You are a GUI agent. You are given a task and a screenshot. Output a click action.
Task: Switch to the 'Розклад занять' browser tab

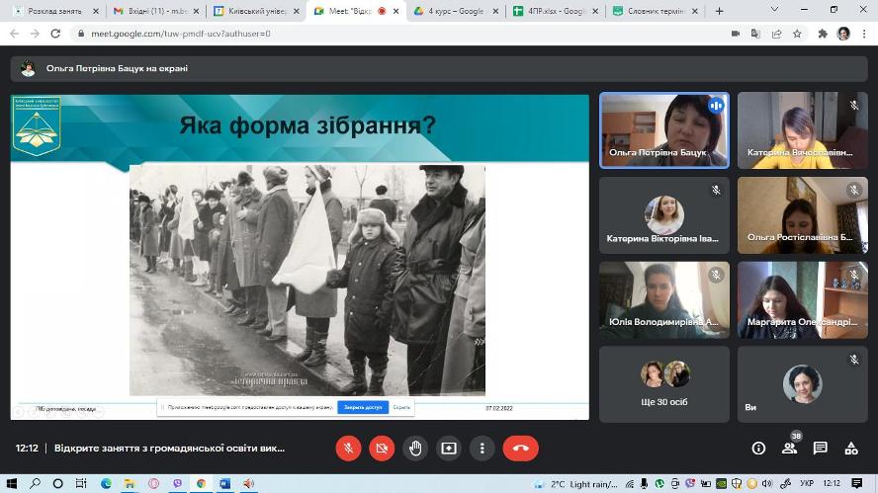pyautogui.click(x=54, y=11)
